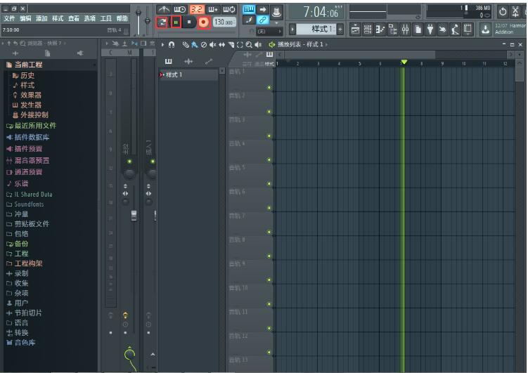Toggle overdub/blend recording icon
The height and width of the screenshot is (373, 528).
(x=213, y=9)
